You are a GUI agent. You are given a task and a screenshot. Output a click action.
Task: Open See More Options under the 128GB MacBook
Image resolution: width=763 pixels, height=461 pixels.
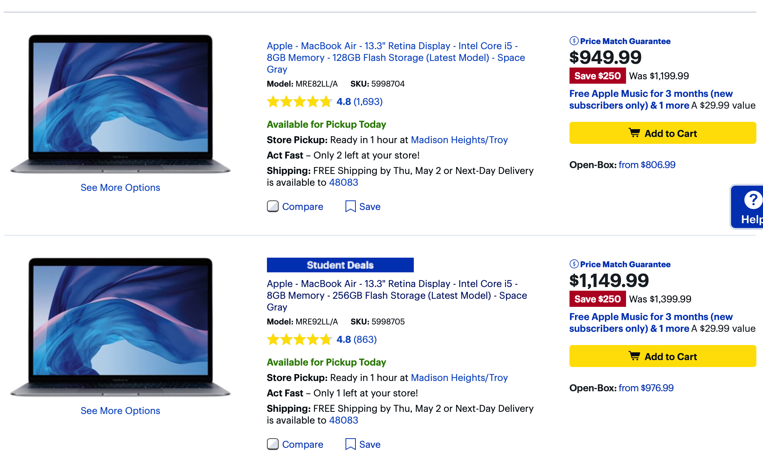pos(120,188)
